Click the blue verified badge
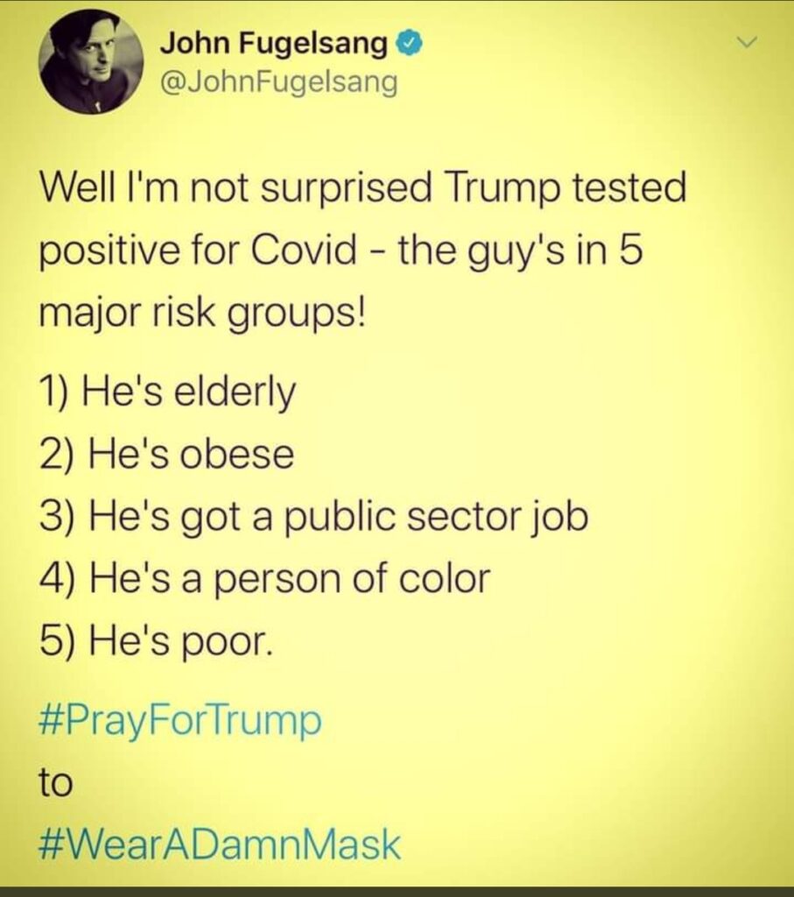This screenshot has width=794, height=897. click(x=410, y=44)
